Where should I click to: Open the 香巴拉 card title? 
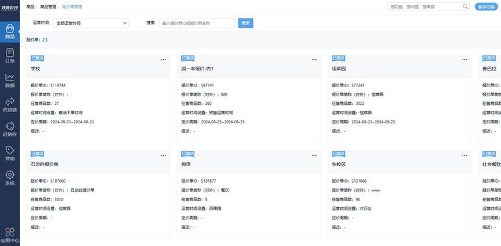point(489,69)
